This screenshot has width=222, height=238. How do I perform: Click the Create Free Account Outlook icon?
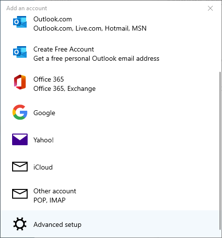pyautogui.click(x=20, y=52)
